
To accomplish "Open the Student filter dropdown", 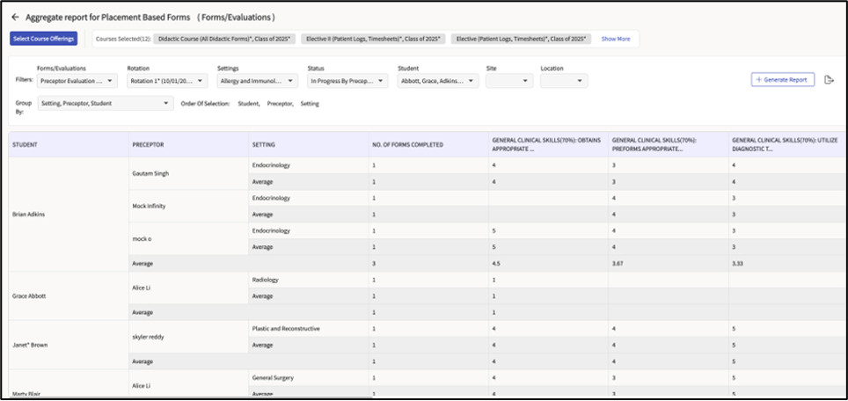I will click(x=438, y=81).
